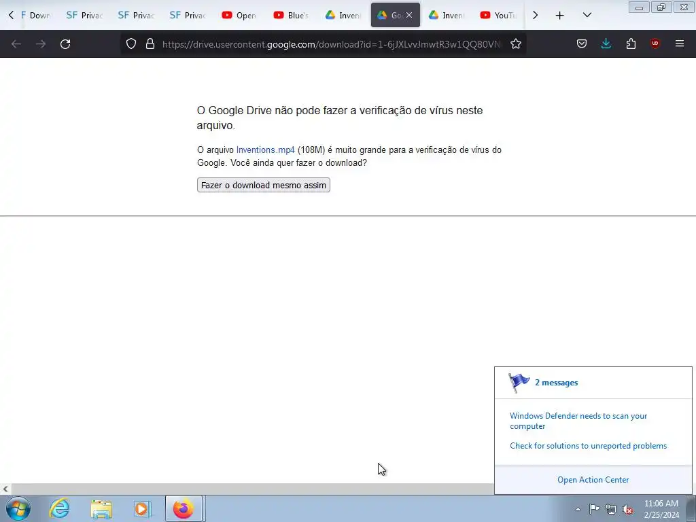
Task: Switch to the Blue's YouTube tab
Action: tap(291, 15)
